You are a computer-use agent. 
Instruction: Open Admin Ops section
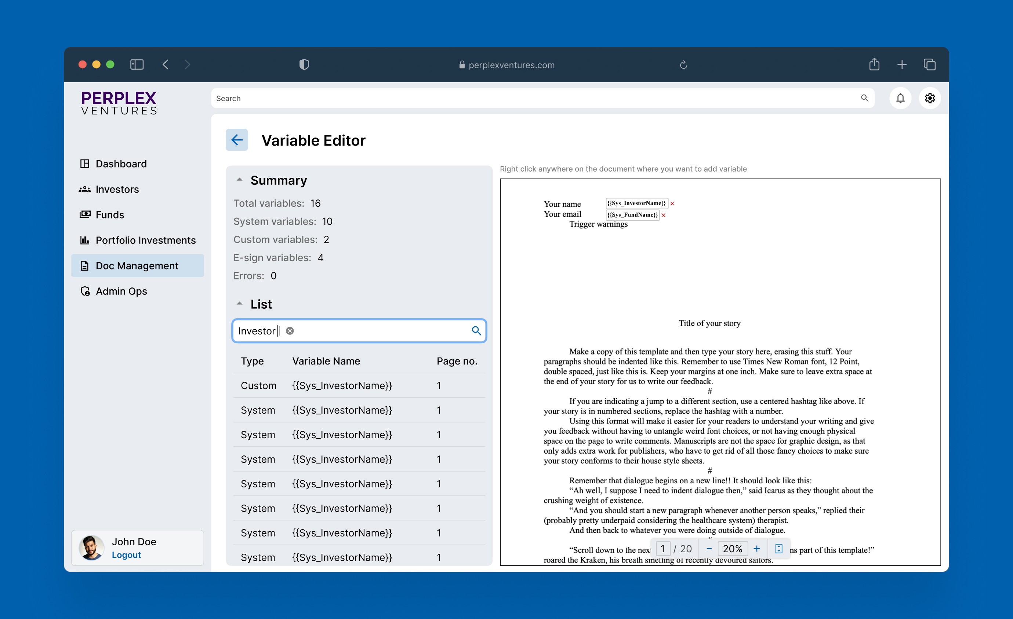click(121, 291)
